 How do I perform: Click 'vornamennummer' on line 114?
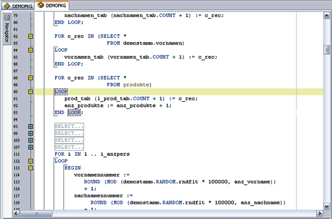pyautogui.click(x=97, y=175)
